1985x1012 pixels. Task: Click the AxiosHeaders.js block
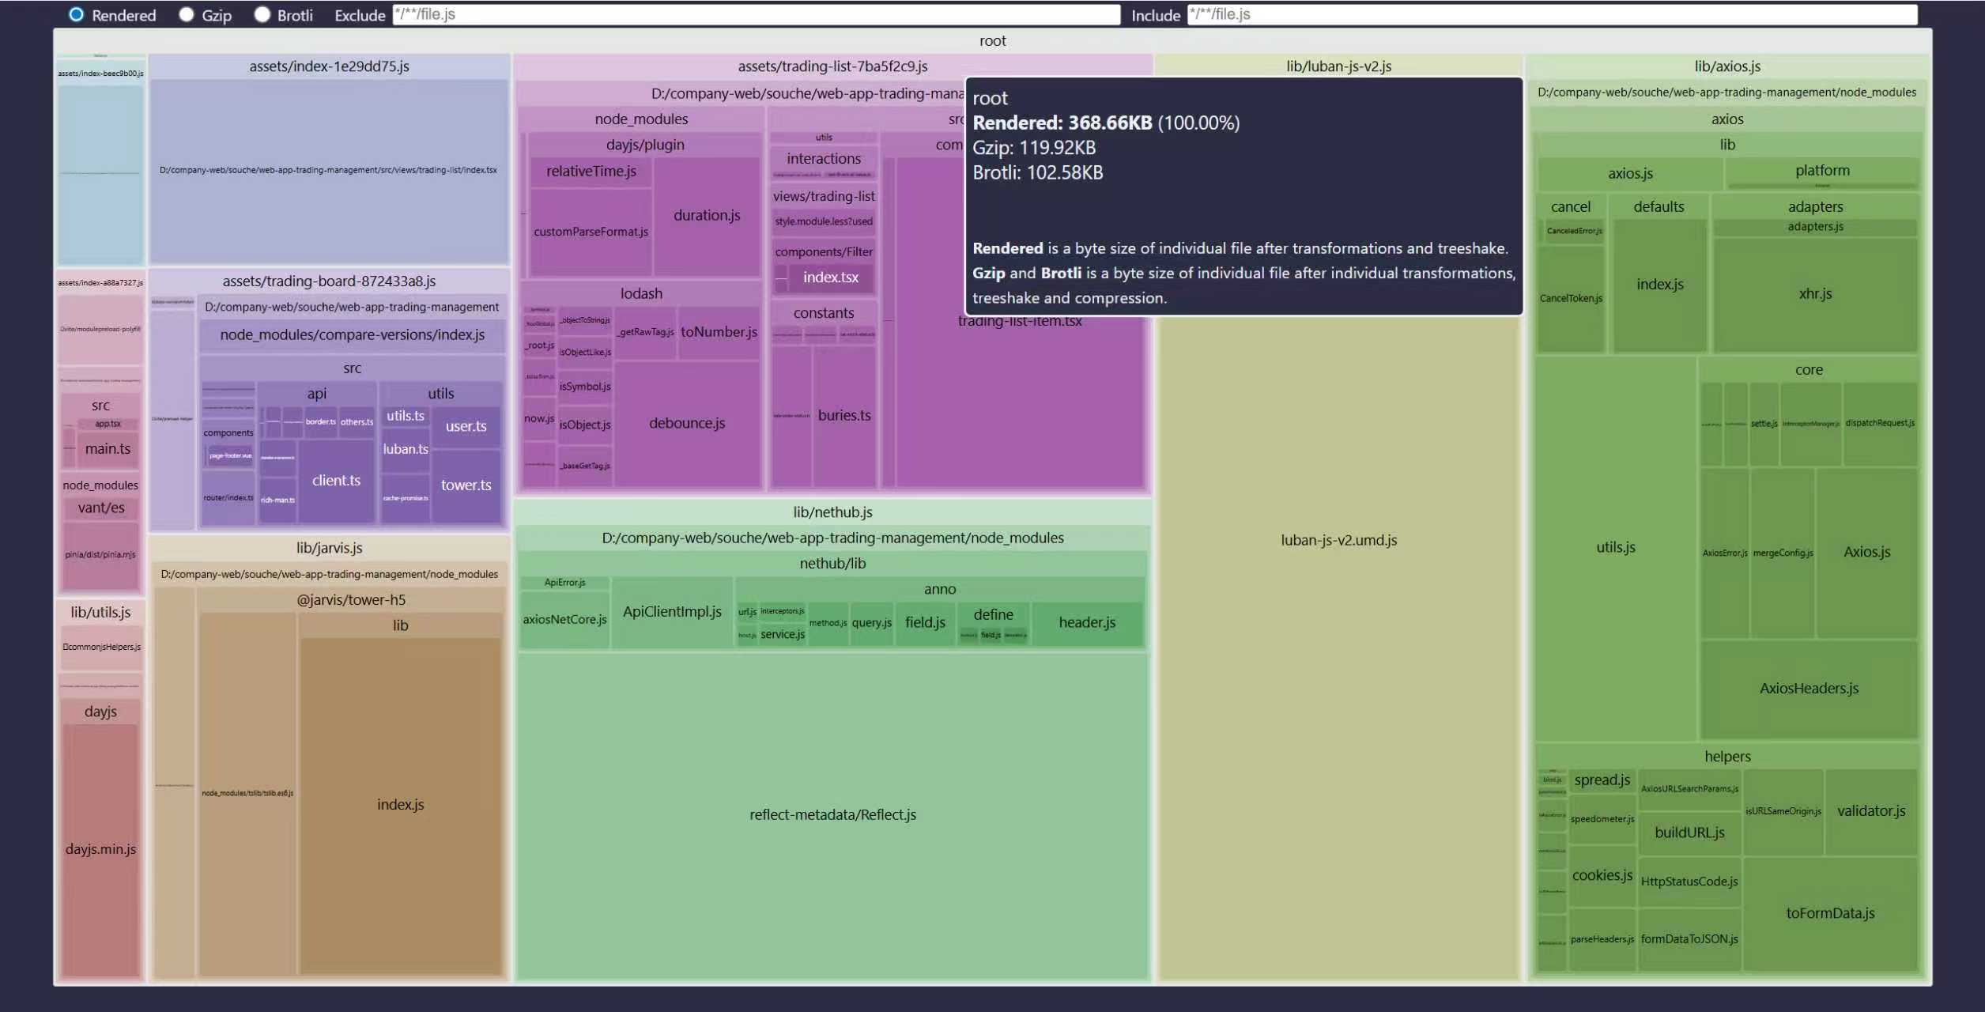click(1808, 689)
